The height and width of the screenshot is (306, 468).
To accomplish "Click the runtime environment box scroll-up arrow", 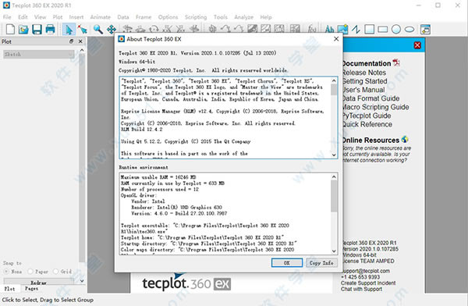I will pyautogui.click(x=334, y=177).
